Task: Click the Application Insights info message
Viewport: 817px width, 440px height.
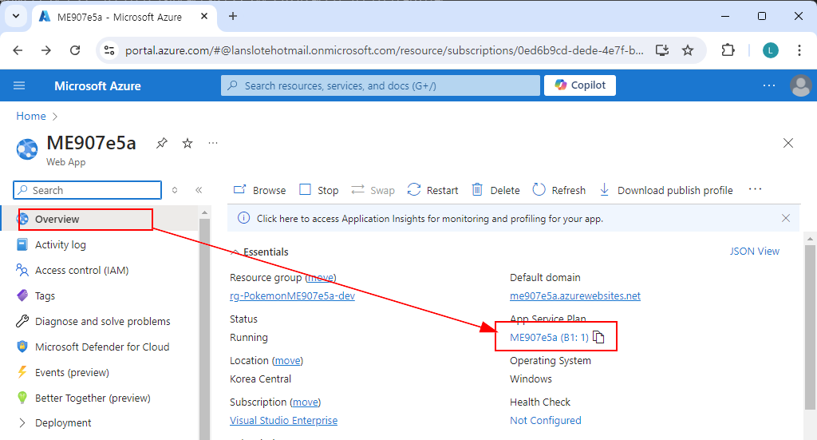Action: [430, 219]
